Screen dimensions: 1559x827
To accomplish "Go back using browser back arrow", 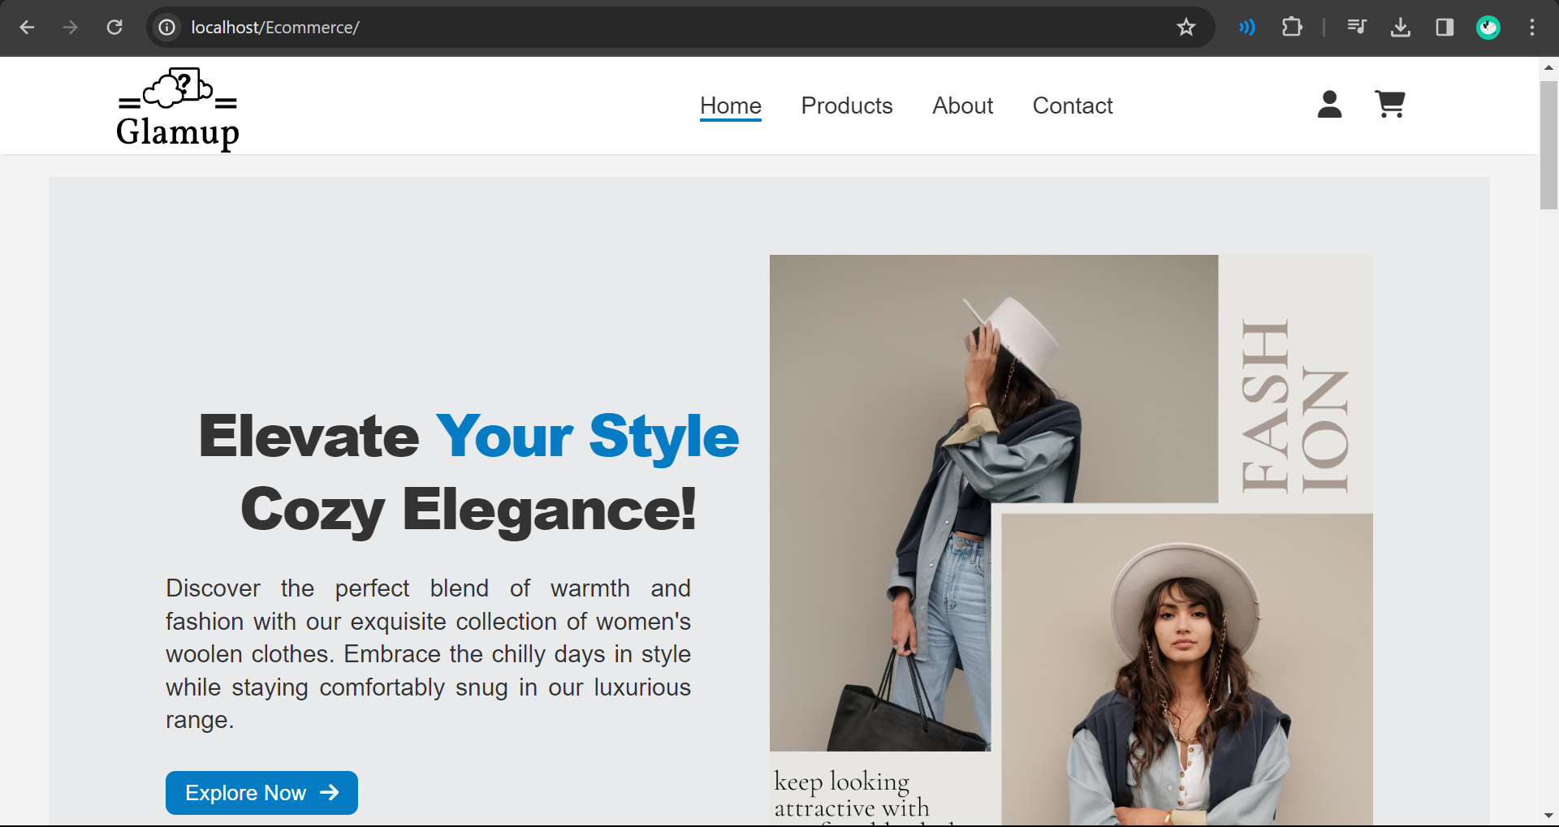I will [x=27, y=28].
